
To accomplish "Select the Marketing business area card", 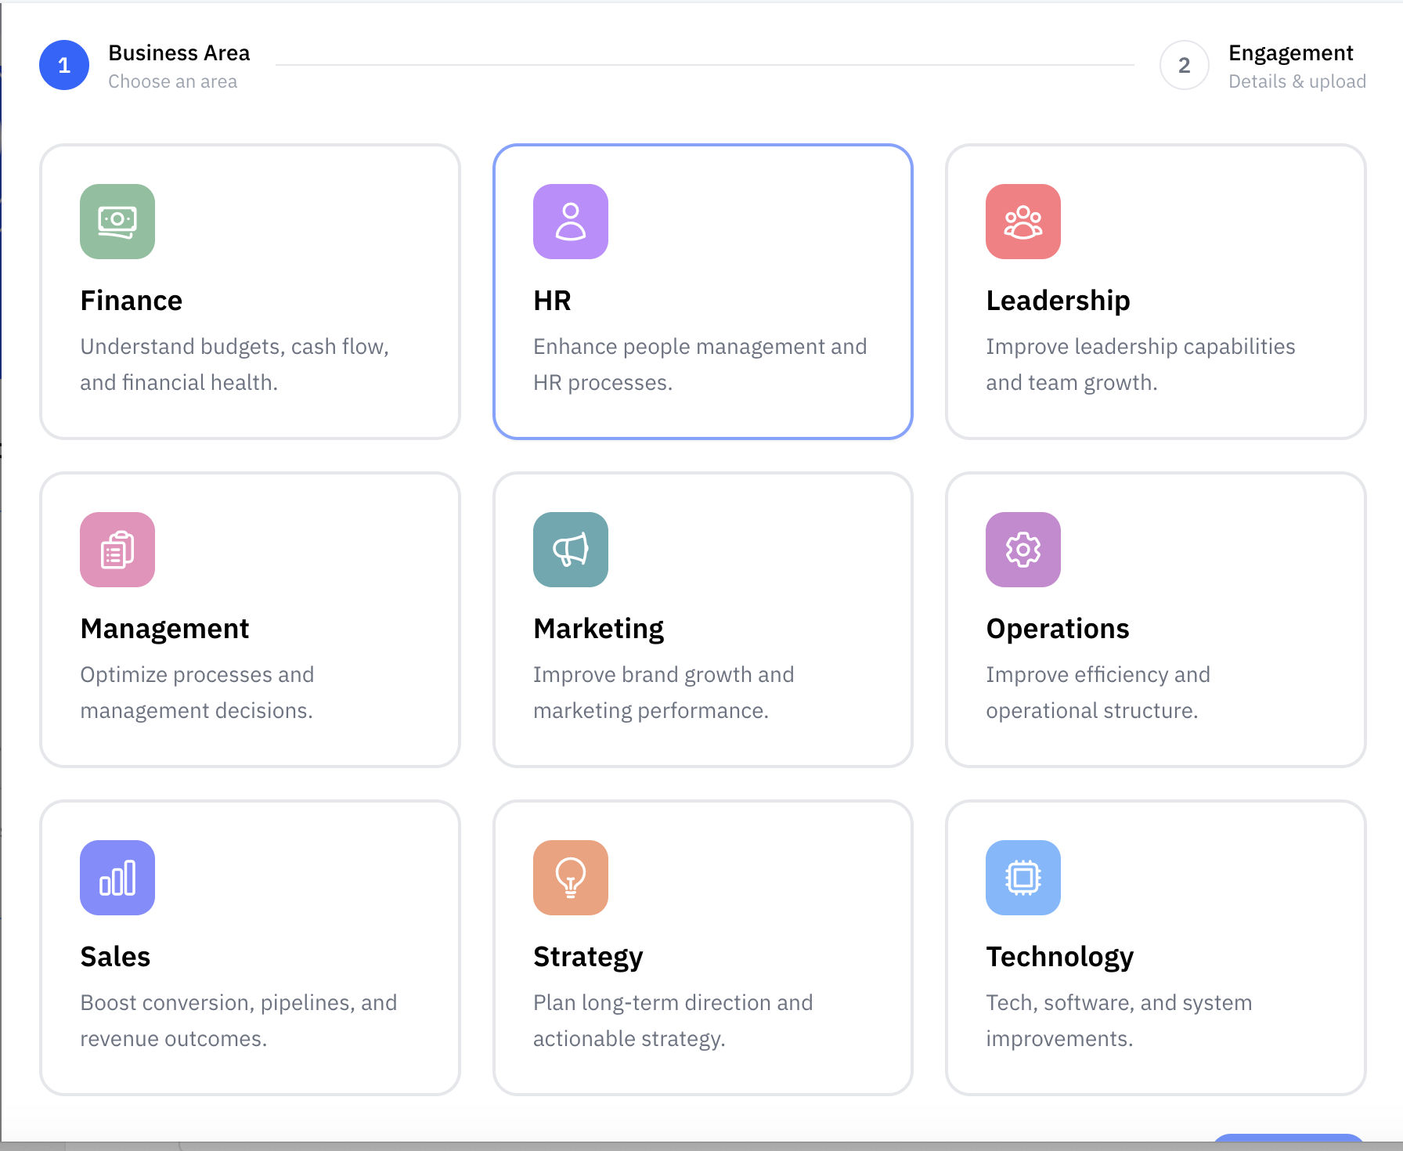I will point(702,620).
